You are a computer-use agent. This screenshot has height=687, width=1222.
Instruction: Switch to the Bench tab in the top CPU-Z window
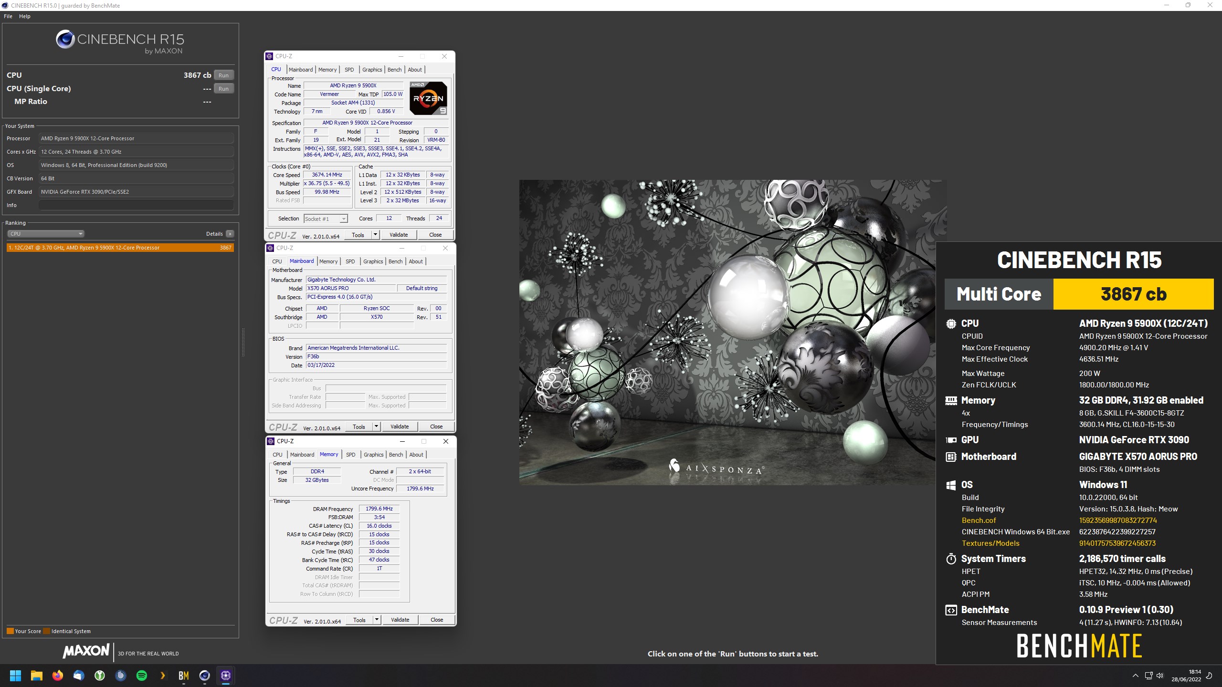click(394, 70)
